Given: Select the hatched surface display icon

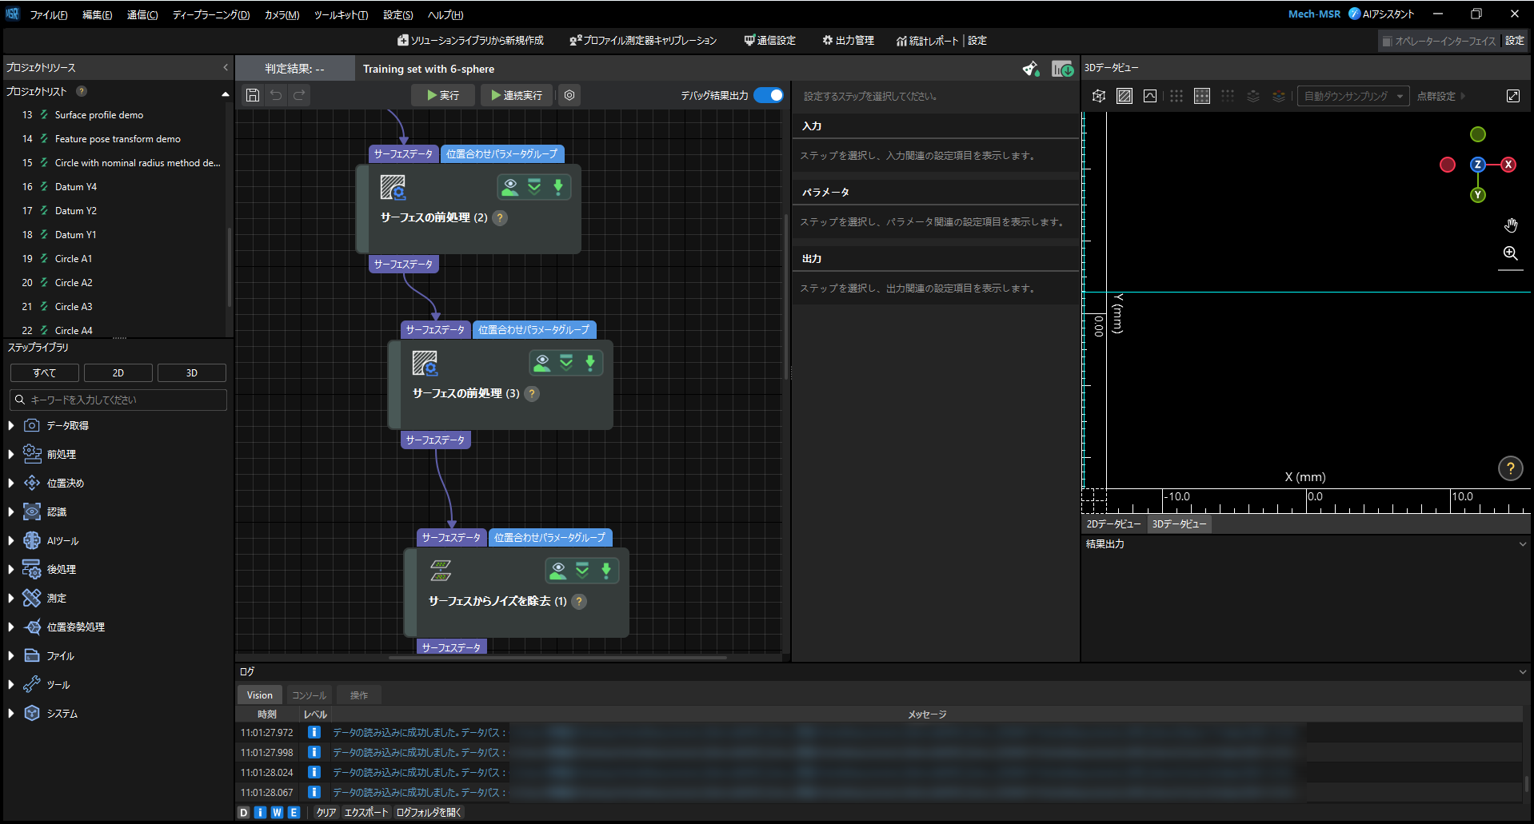Looking at the screenshot, I should click(1125, 96).
